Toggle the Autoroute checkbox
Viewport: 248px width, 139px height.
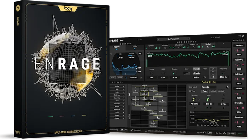[x=131, y=130]
